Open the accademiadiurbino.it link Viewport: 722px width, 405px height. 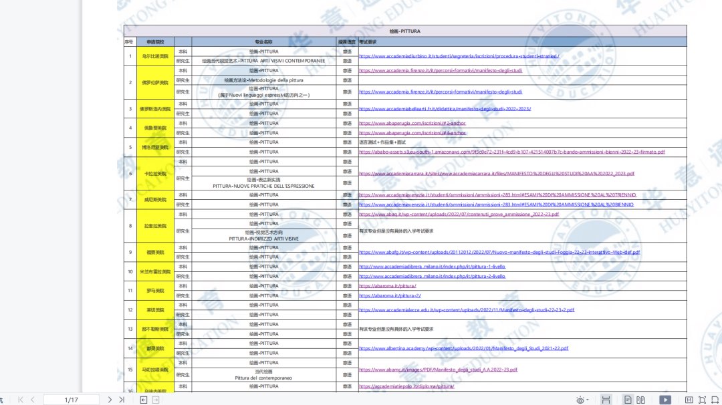459,56
